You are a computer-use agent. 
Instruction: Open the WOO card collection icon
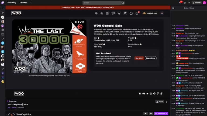pyautogui.click(x=113, y=13)
